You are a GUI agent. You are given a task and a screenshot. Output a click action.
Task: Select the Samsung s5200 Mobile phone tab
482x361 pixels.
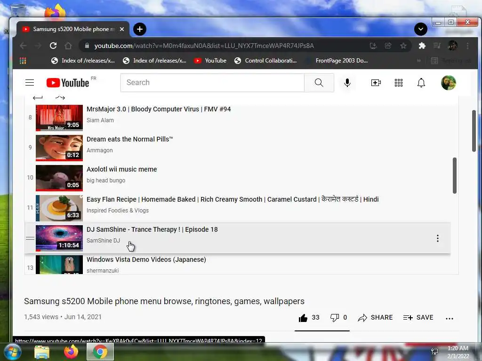73,29
